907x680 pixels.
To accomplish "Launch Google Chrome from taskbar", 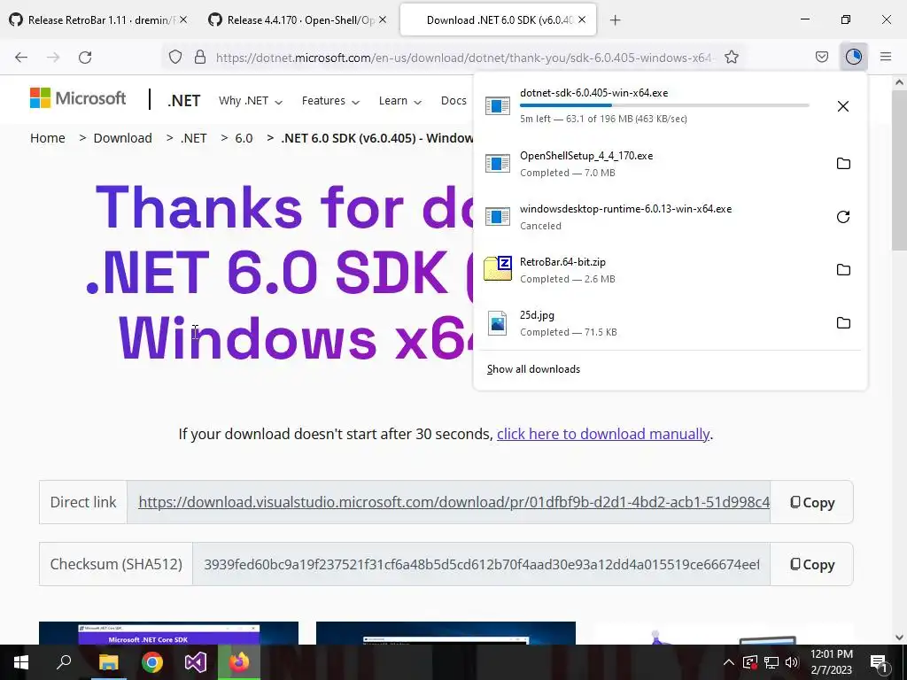I will pyautogui.click(x=152, y=662).
